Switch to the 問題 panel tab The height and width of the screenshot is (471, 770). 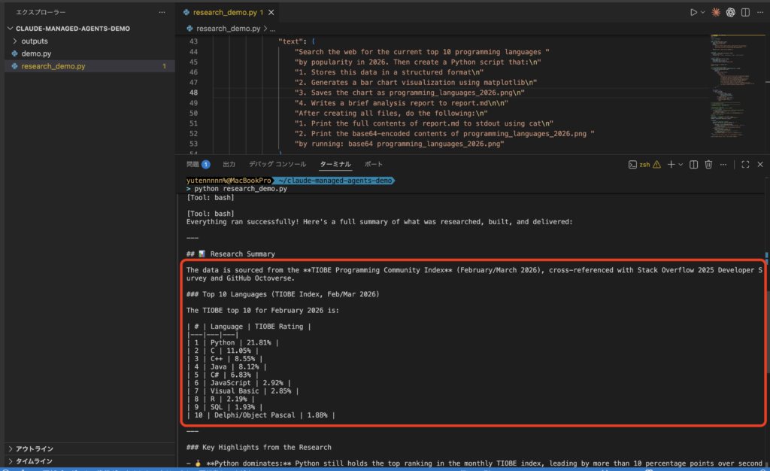point(193,164)
